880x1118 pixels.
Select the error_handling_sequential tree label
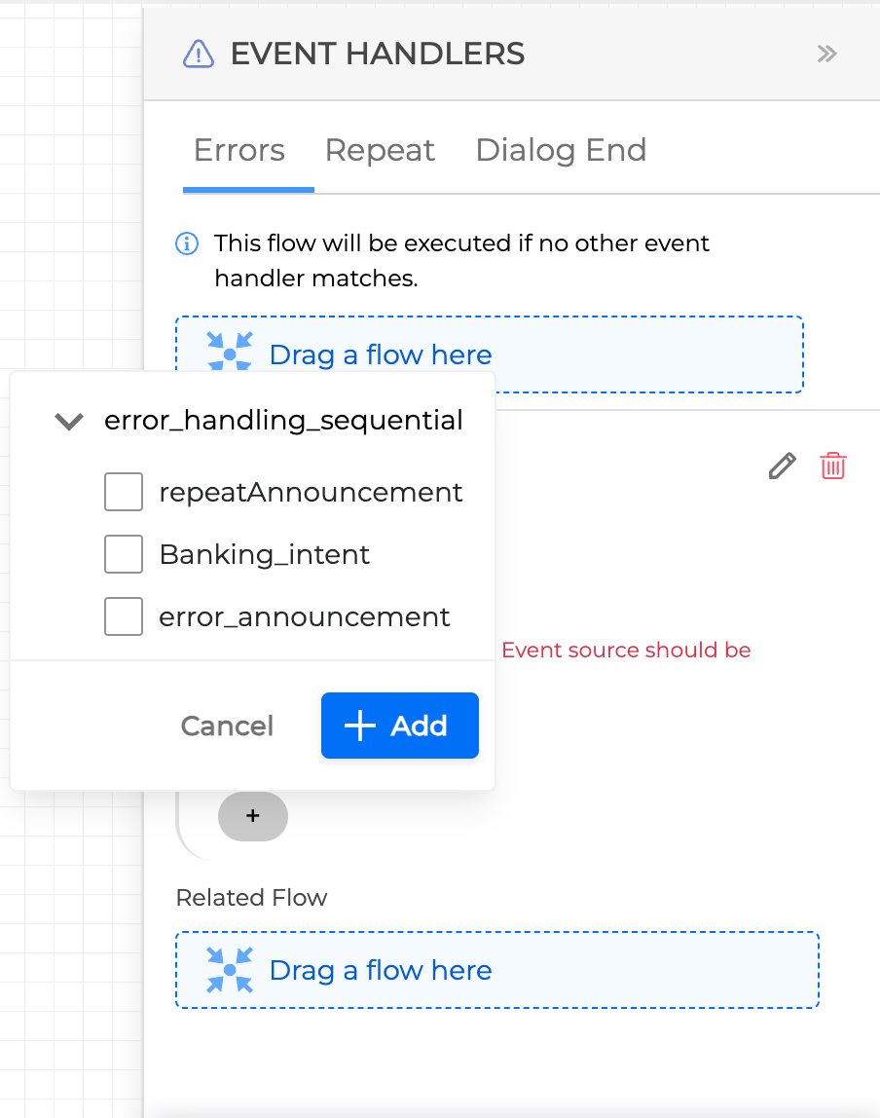point(283,421)
